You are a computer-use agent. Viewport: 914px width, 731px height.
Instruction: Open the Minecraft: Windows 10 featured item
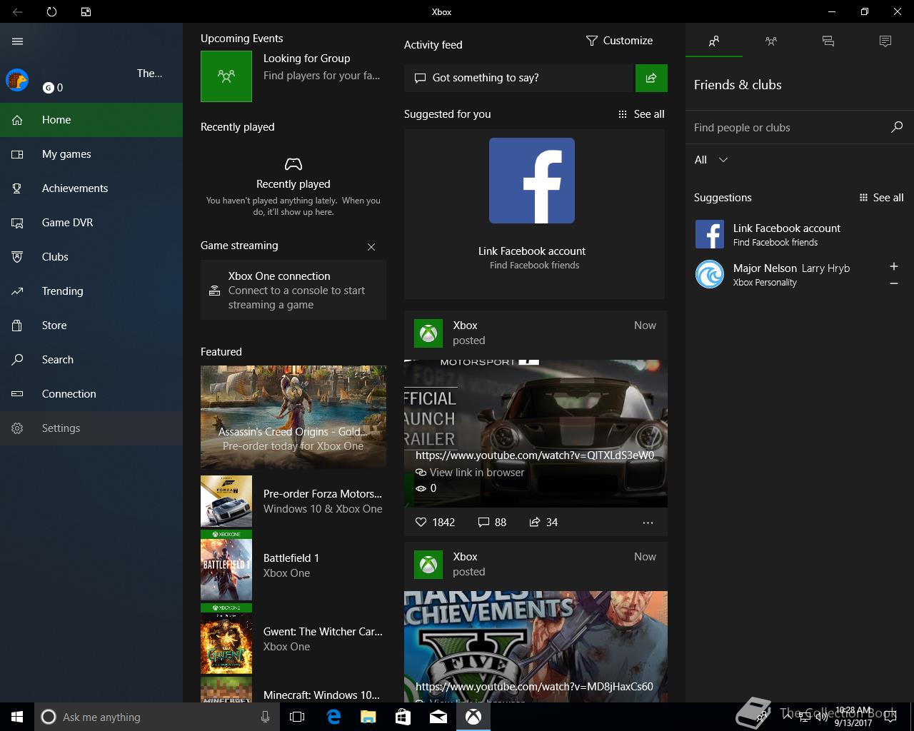pyautogui.click(x=293, y=690)
